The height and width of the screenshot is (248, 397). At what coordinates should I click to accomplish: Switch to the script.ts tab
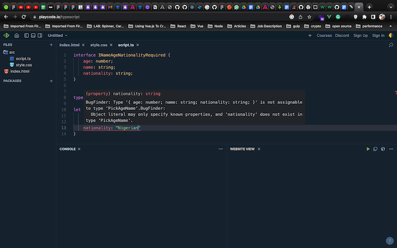126,45
